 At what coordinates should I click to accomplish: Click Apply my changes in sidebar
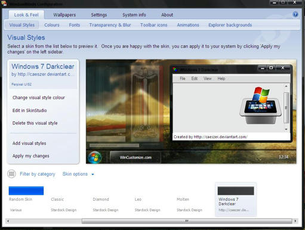31,156
